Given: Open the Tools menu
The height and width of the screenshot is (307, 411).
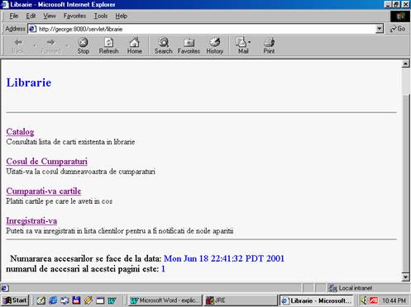Looking at the screenshot, I should pyautogui.click(x=101, y=16).
